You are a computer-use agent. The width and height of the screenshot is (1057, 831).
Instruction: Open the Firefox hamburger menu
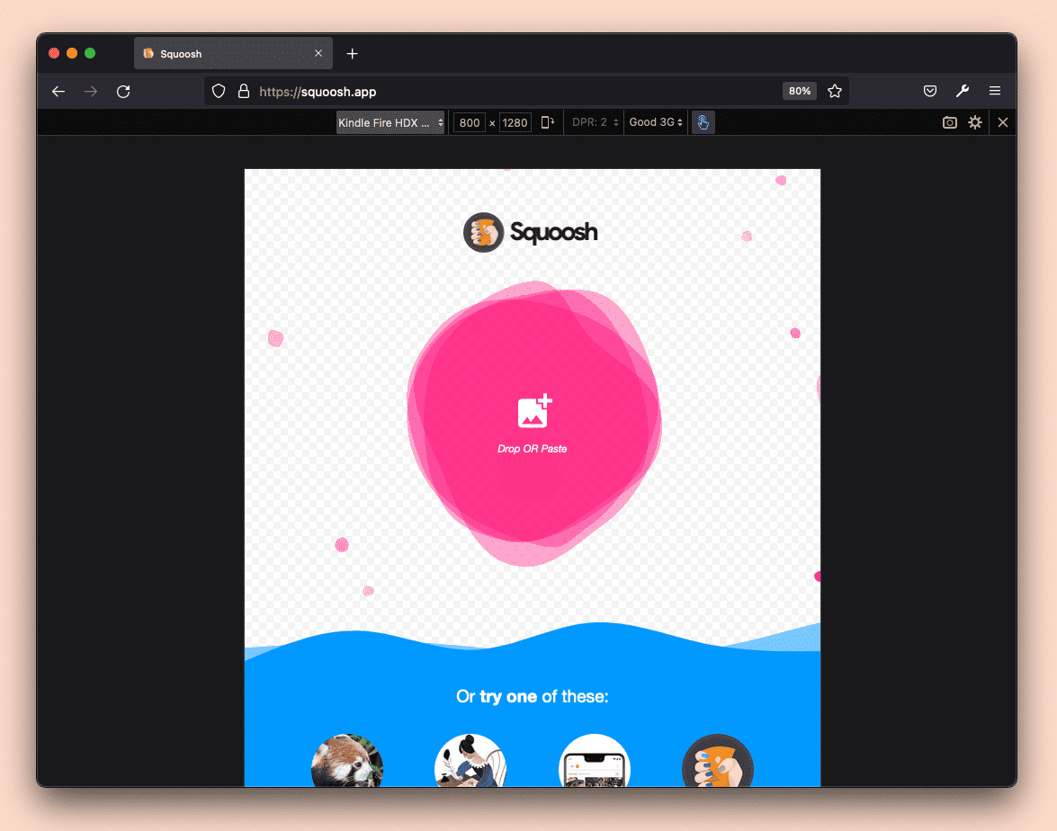(995, 91)
